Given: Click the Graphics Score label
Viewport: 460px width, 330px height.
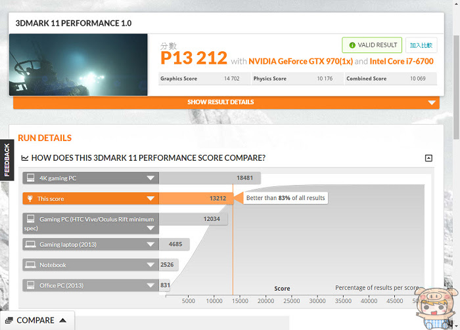Looking at the screenshot, I should click(x=179, y=79).
